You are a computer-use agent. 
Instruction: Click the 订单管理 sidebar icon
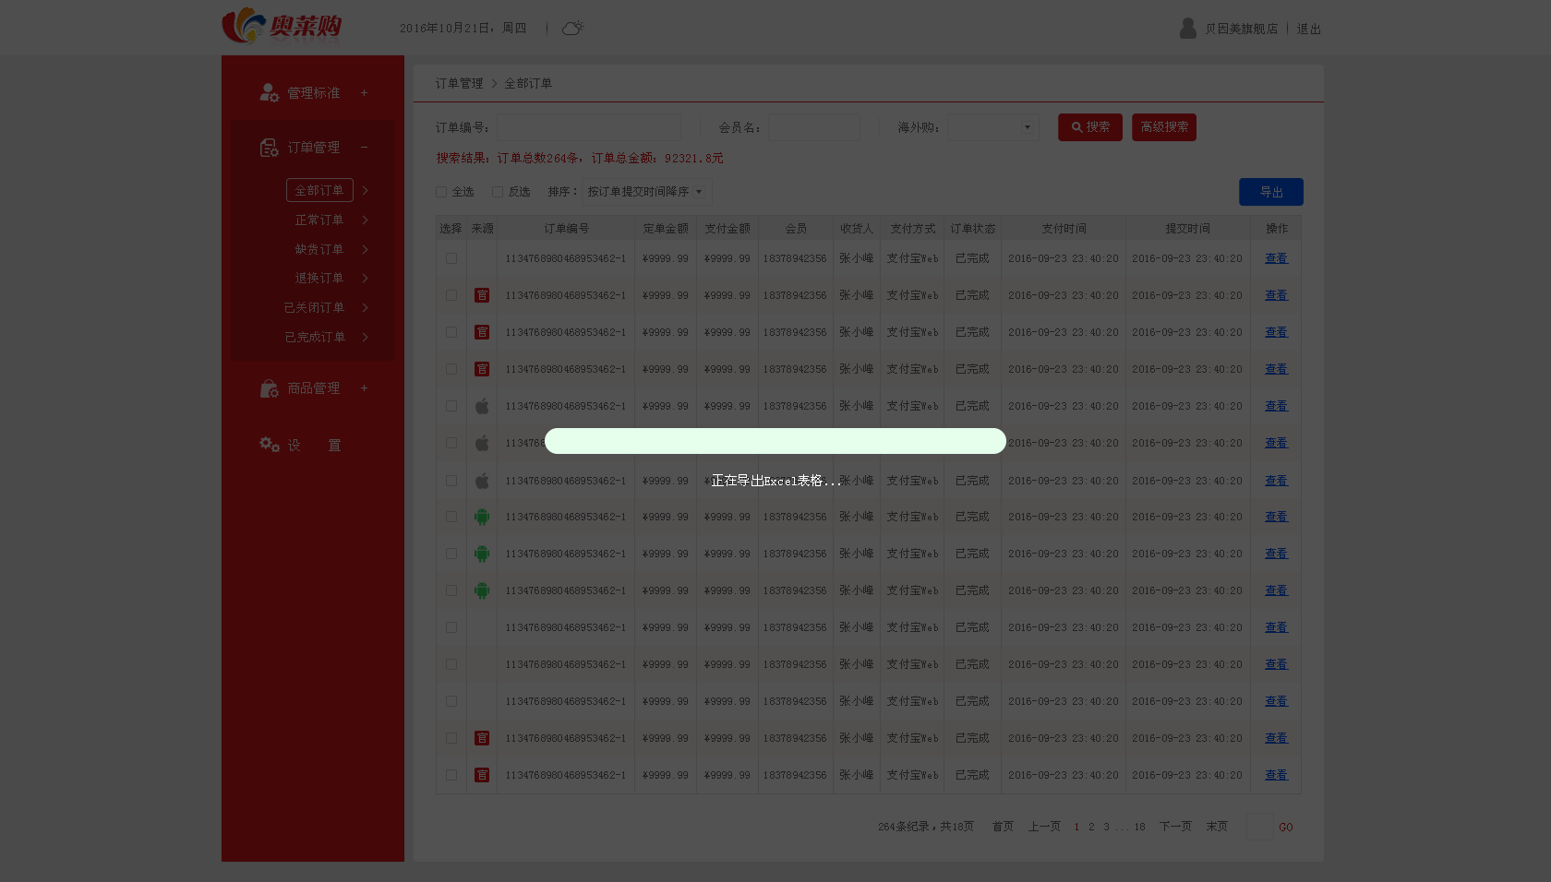coord(269,148)
